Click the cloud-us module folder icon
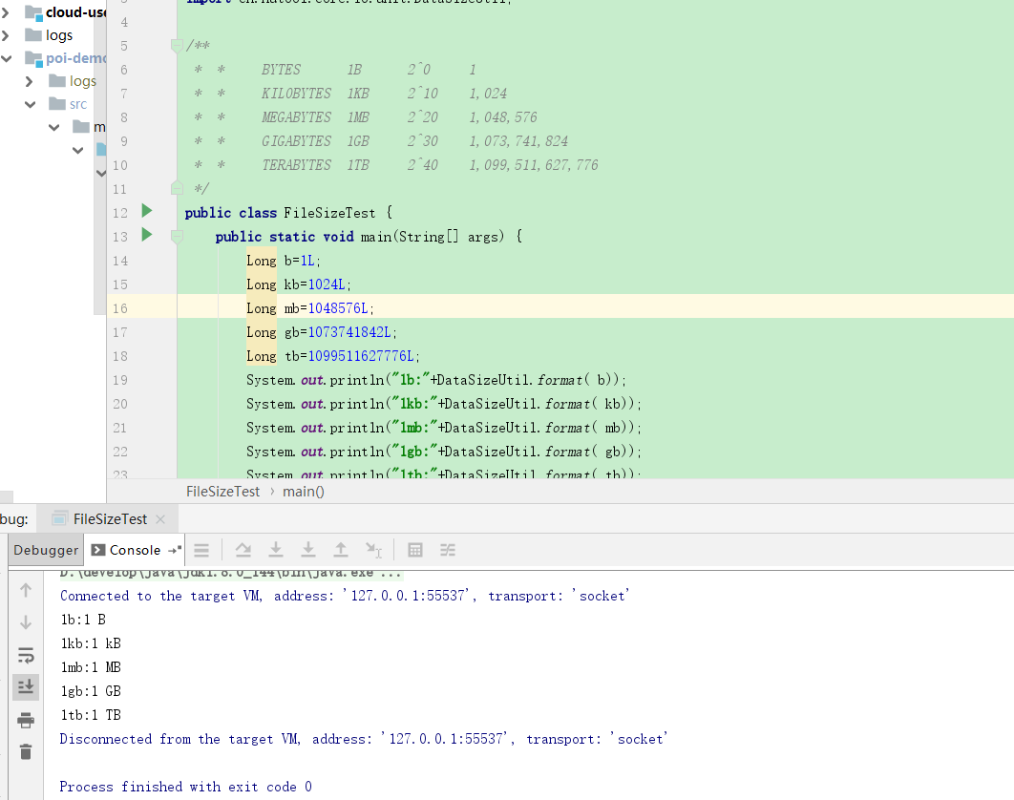 (33, 12)
